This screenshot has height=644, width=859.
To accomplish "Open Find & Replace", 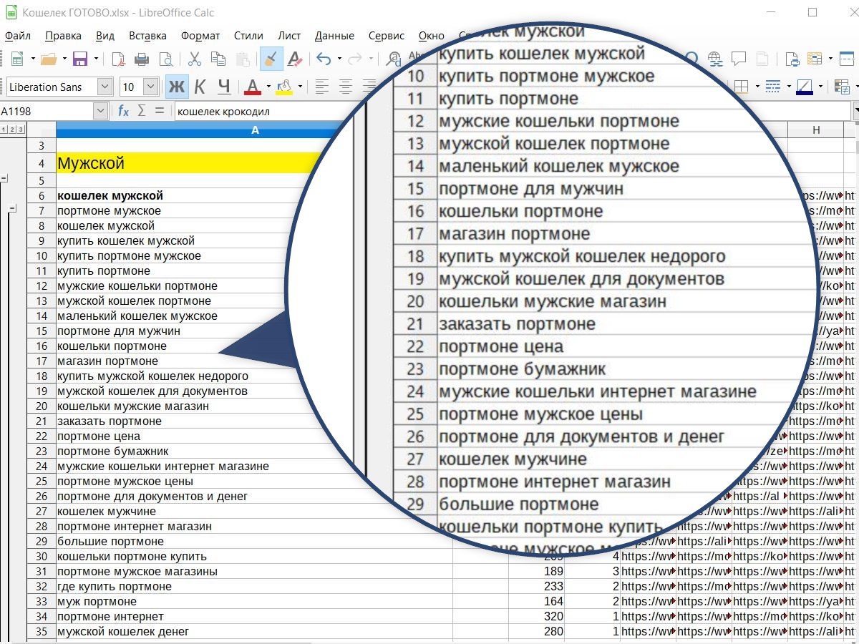I will pyautogui.click(x=393, y=59).
